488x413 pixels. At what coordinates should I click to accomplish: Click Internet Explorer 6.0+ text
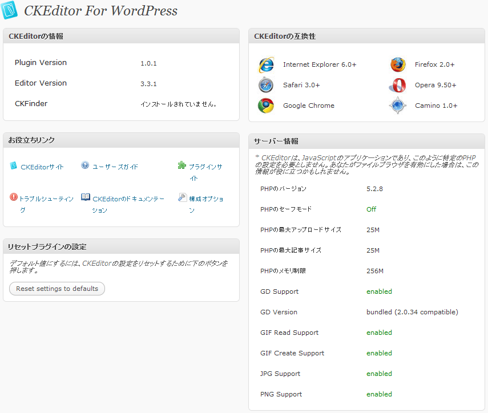320,64
